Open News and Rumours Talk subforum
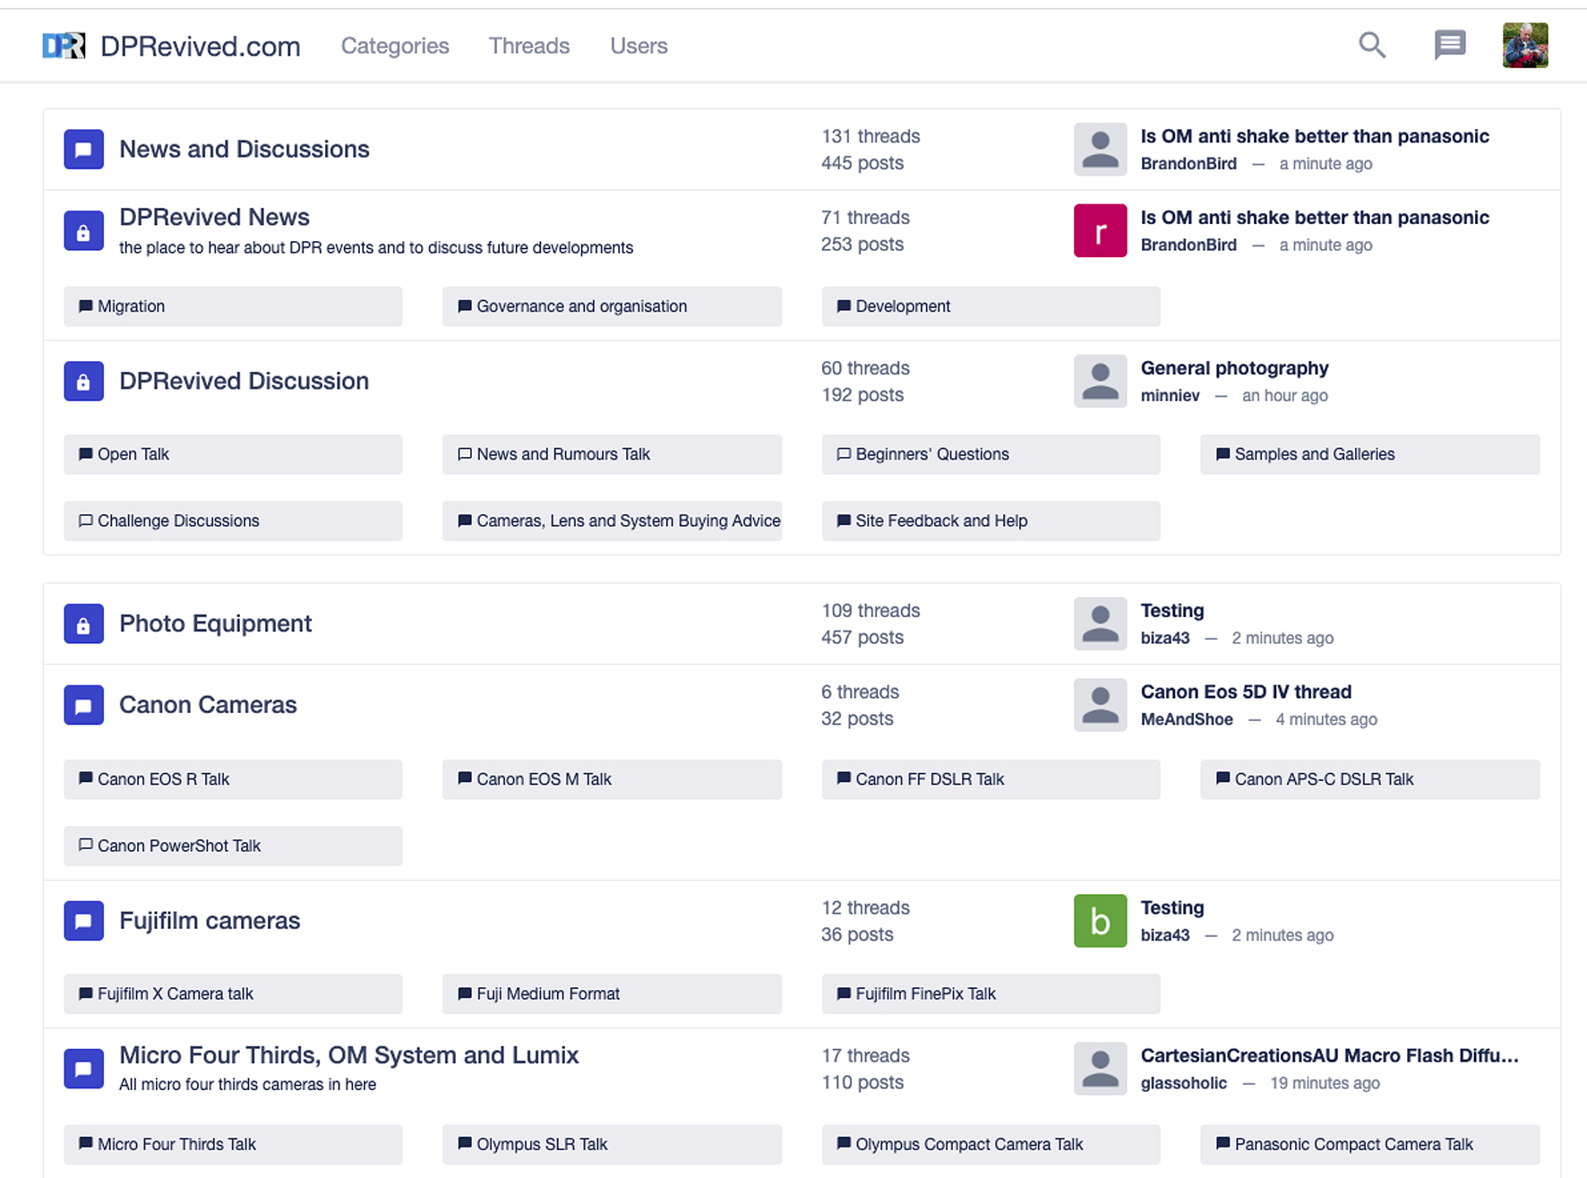Screen dimensions: 1587x1178 [612, 454]
